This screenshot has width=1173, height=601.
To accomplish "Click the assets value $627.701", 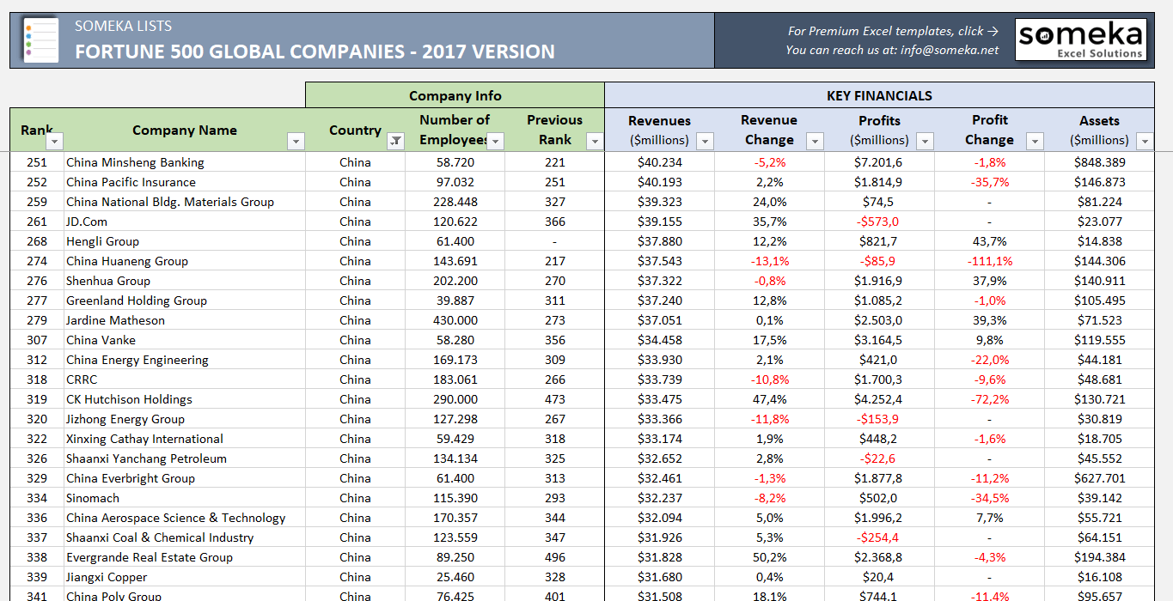I will point(1099,478).
